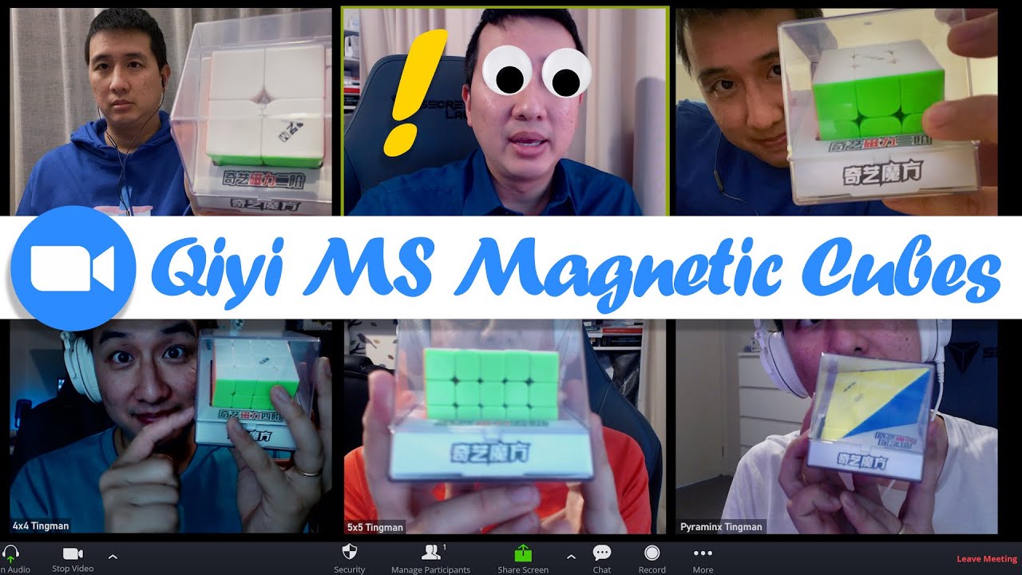
Task: Select the highlighted active speaker video tile
Action: [505, 112]
